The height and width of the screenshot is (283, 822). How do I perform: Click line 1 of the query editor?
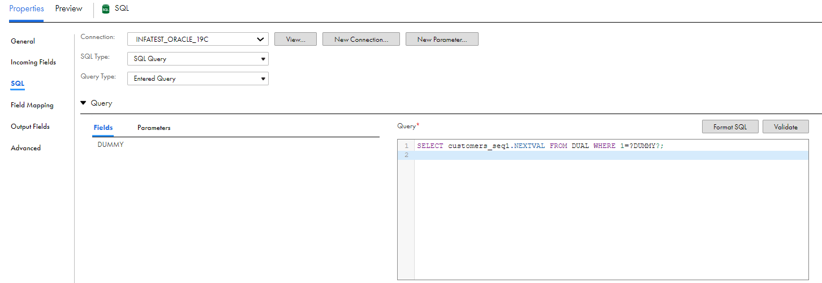612,146
